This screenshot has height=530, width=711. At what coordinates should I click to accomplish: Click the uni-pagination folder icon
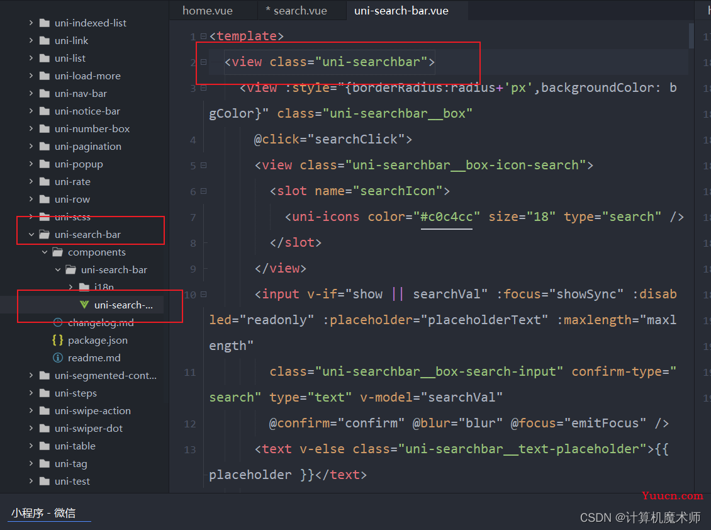click(45, 147)
